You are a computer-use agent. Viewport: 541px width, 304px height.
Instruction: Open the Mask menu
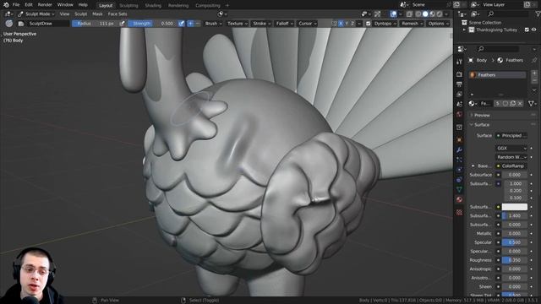coord(97,14)
